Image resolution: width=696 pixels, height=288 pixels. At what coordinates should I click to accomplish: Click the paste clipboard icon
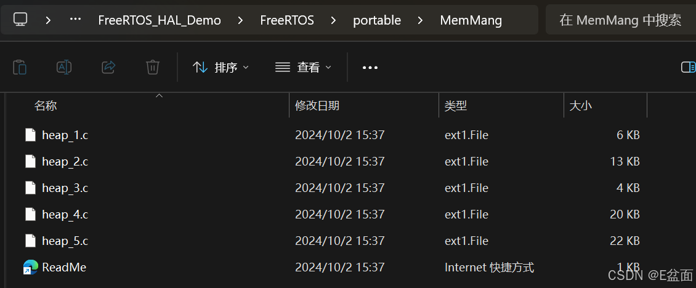point(20,68)
